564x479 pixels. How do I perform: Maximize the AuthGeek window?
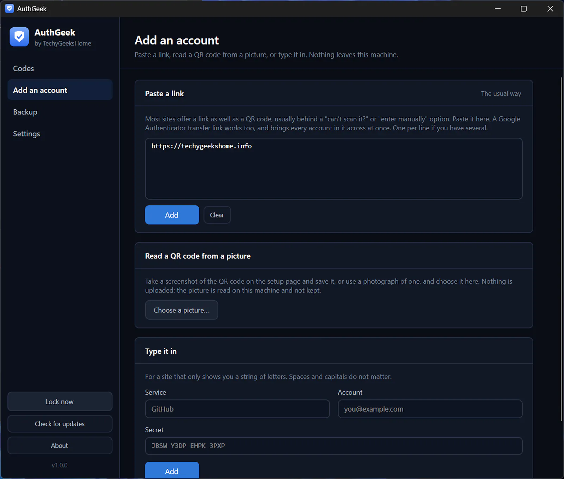(524, 8)
